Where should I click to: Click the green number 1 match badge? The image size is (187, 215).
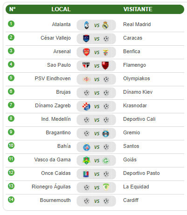(11, 24)
